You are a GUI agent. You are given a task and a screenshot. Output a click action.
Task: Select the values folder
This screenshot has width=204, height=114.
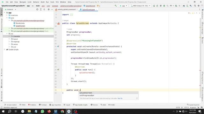15,44
